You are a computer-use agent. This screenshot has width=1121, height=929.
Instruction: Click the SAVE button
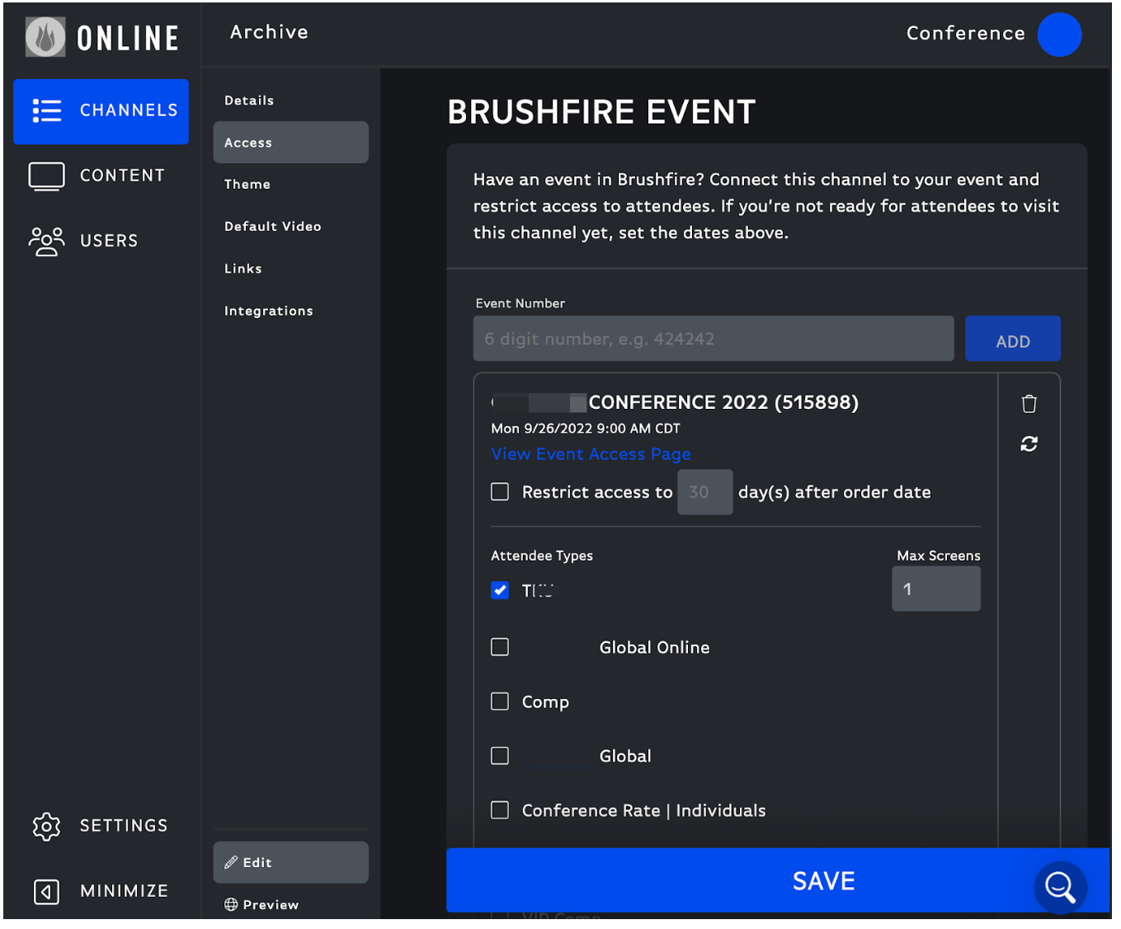pos(822,880)
